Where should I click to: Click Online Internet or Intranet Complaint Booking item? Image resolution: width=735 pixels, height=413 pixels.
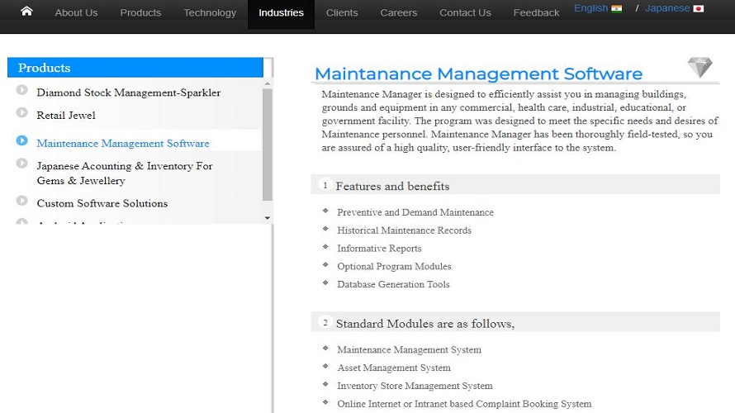click(x=464, y=404)
